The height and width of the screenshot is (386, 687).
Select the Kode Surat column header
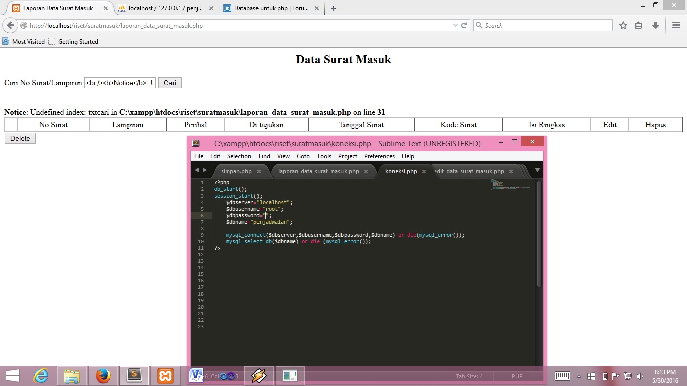click(x=458, y=125)
